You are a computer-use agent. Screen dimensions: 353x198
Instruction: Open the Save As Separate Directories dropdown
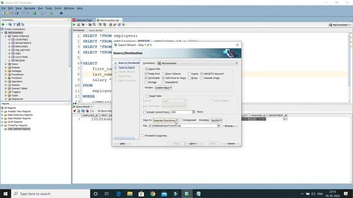pyautogui.click(x=165, y=120)
